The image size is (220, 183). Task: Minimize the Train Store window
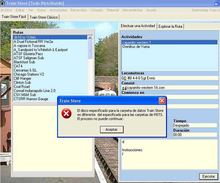coord(216,3)
